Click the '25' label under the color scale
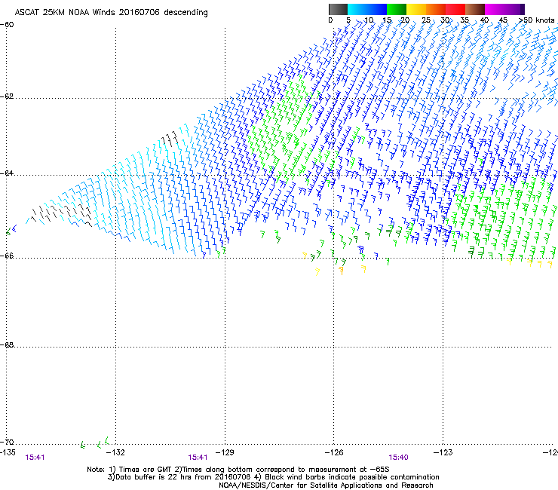This screenshot has height=490, width=558. coord(426,20)
